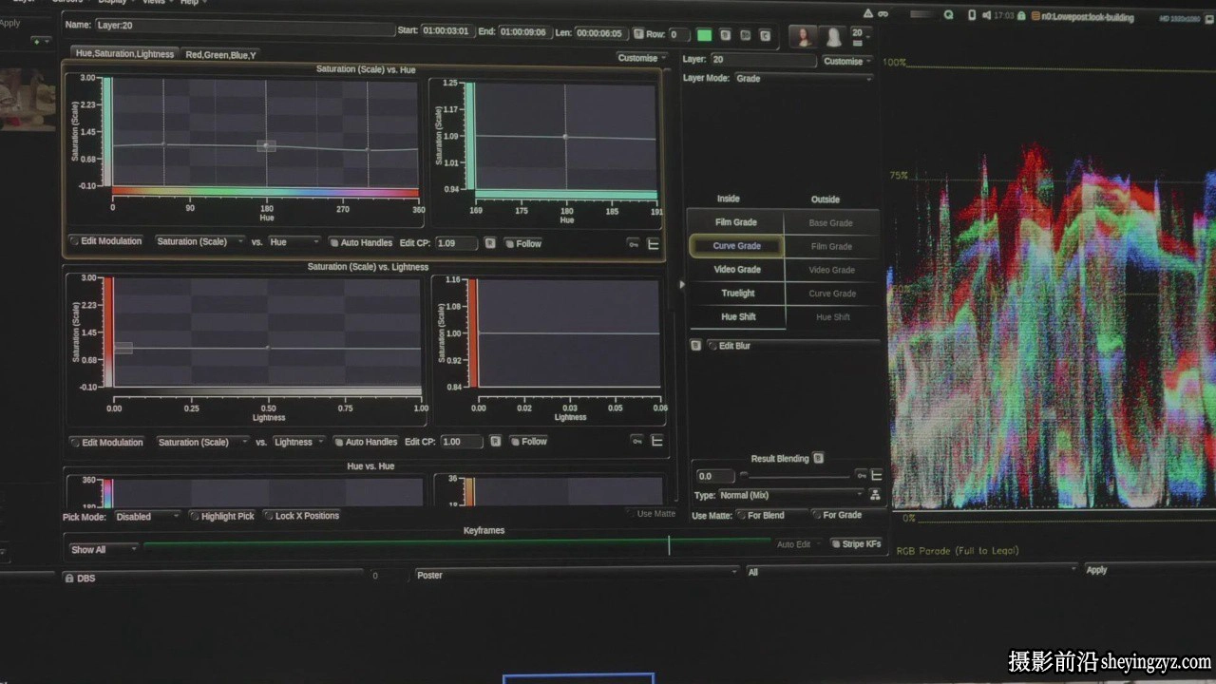Click the lock icon beside the clock

click(1020, 16)
